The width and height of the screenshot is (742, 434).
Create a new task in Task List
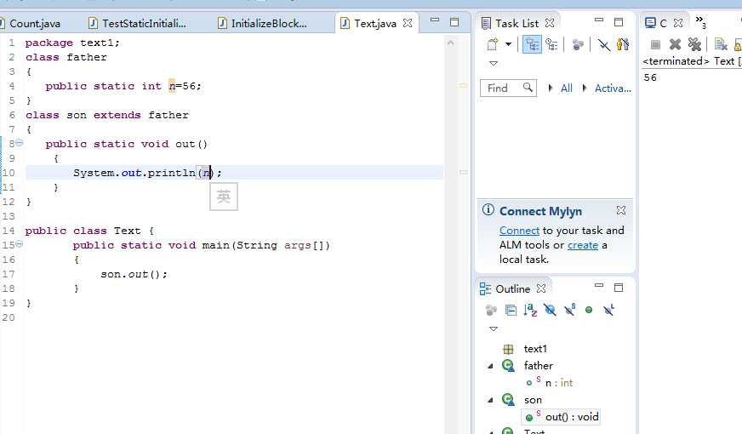point(493,44)
